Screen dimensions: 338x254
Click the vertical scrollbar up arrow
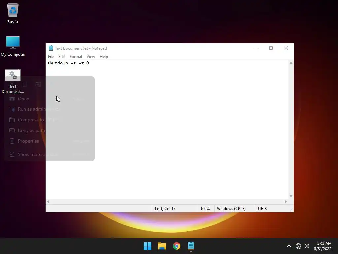tap(291, 63)
